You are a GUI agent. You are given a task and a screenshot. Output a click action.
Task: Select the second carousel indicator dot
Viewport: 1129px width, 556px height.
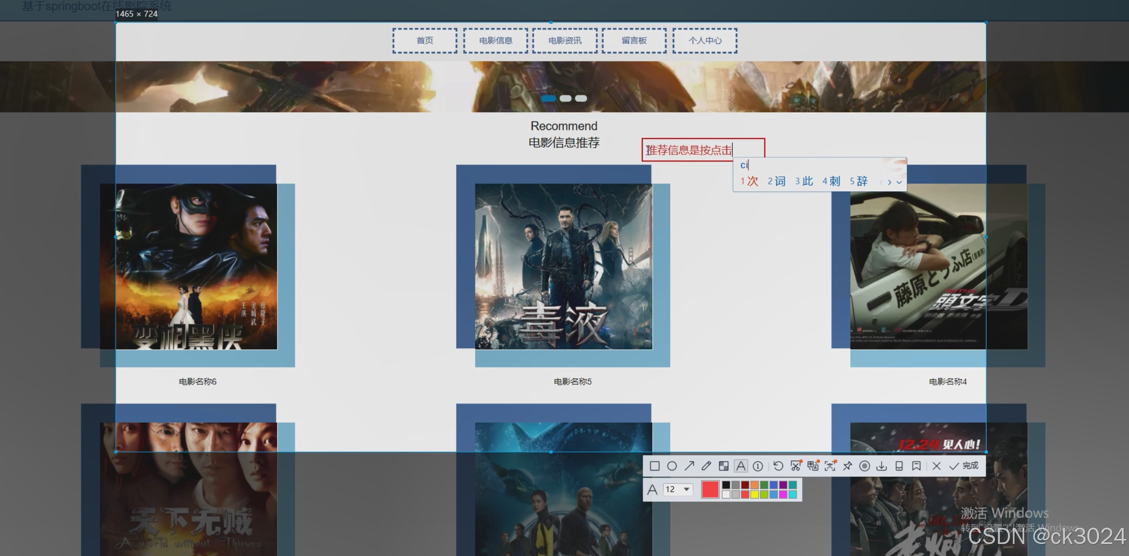click(565, 98)
